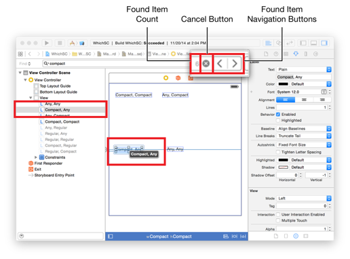Expand the Constraints tree item
Viewport: 350px width, 259px height.
(36, 157)
